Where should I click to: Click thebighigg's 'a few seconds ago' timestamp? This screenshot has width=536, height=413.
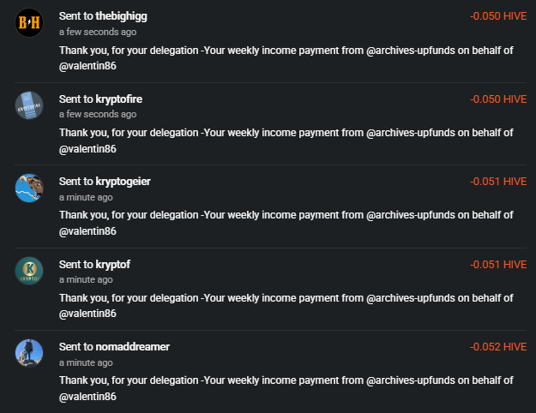[x=98, y=32]
